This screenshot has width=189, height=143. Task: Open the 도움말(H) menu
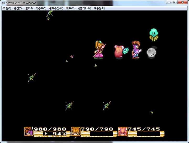point(99,8)
